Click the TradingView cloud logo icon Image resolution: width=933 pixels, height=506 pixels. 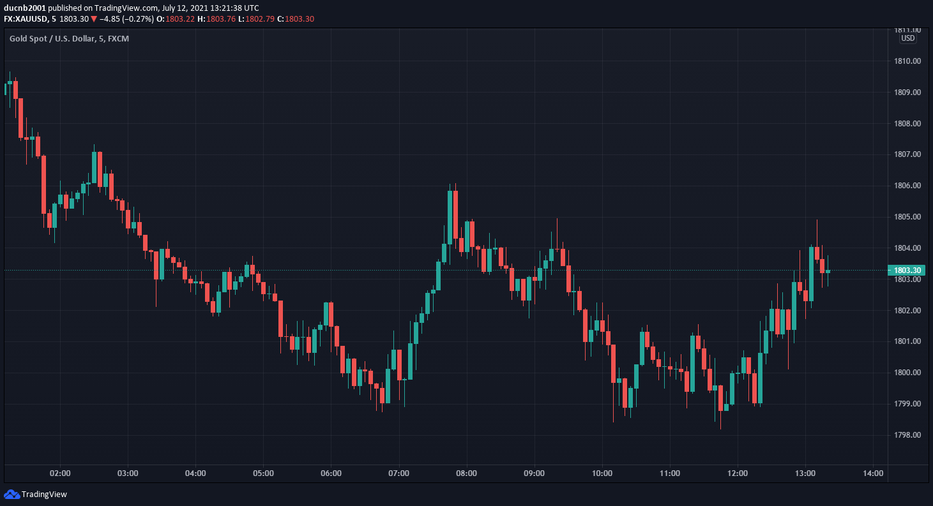point(11,494)
